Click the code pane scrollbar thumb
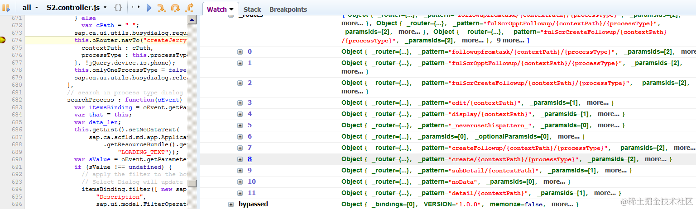The height and width of the screenshot is (209, 696). 192,184
